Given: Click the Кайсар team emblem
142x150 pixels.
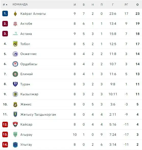Looking at the screenshot, I should 15,124.
